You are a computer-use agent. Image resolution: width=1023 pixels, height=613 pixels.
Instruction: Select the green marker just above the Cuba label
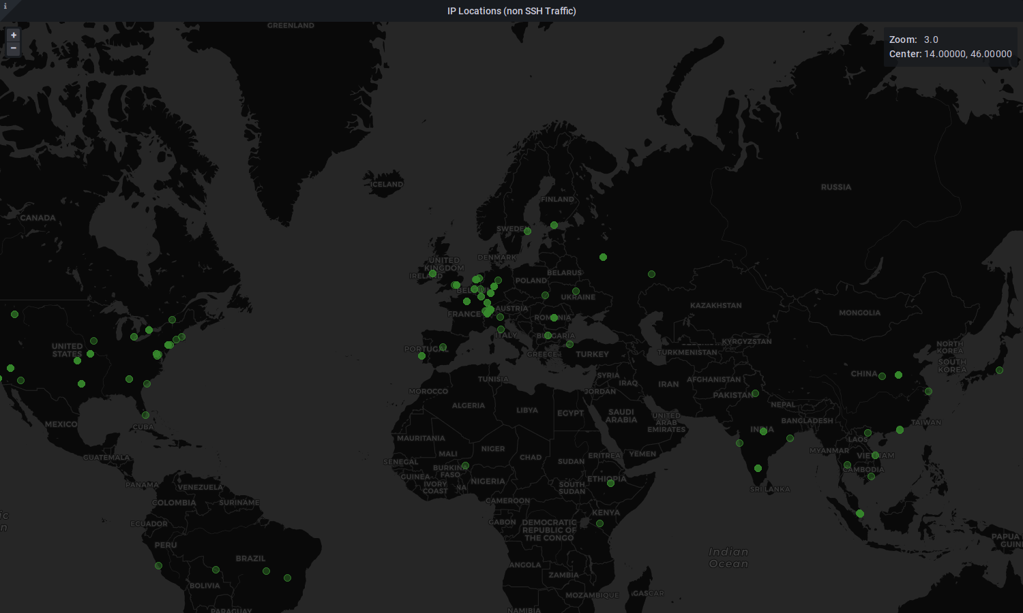click(x=145, y=415)
